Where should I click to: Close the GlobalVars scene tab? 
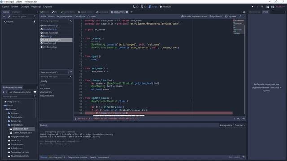[127, 12]
